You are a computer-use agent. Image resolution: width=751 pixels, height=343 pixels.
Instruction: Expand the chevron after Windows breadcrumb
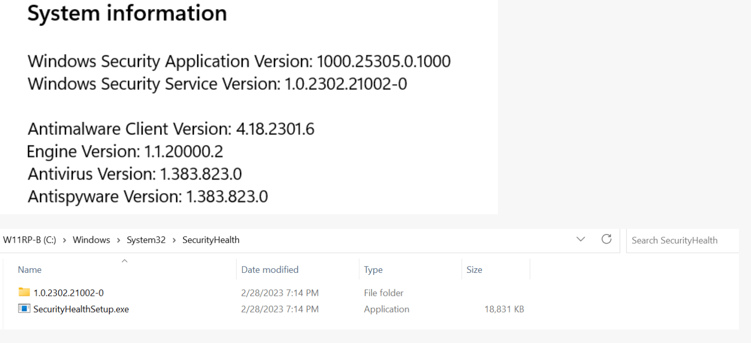[118, 240]
